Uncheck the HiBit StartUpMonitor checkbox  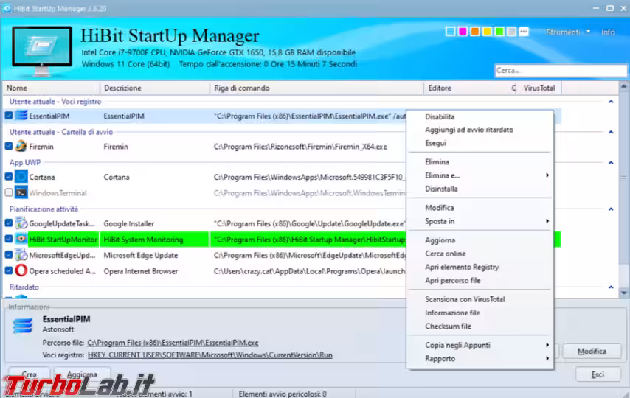tap(8, 239)
